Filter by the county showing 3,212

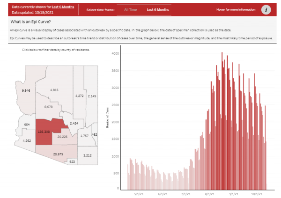[87, 155]
